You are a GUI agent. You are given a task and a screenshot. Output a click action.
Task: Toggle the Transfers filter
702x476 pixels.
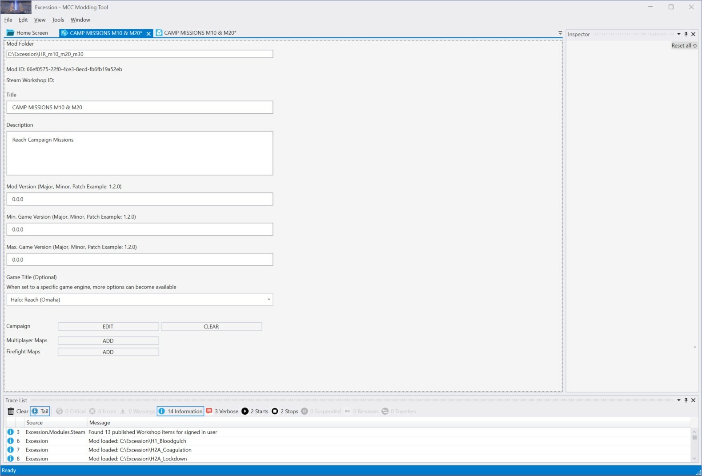coord(399,412)
